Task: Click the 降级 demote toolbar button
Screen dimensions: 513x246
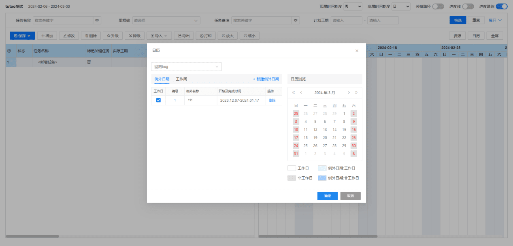Action: 134,36
